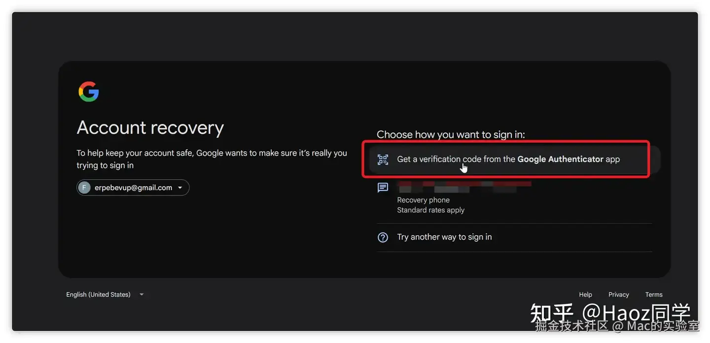This screenshot has width=710, height=343.
Task: Click the F account avatar
Action: click(x=84, y=187)
